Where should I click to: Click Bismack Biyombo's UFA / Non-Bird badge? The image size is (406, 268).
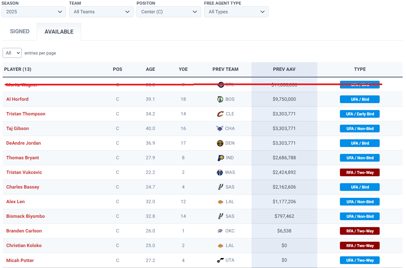pos(360,216)
